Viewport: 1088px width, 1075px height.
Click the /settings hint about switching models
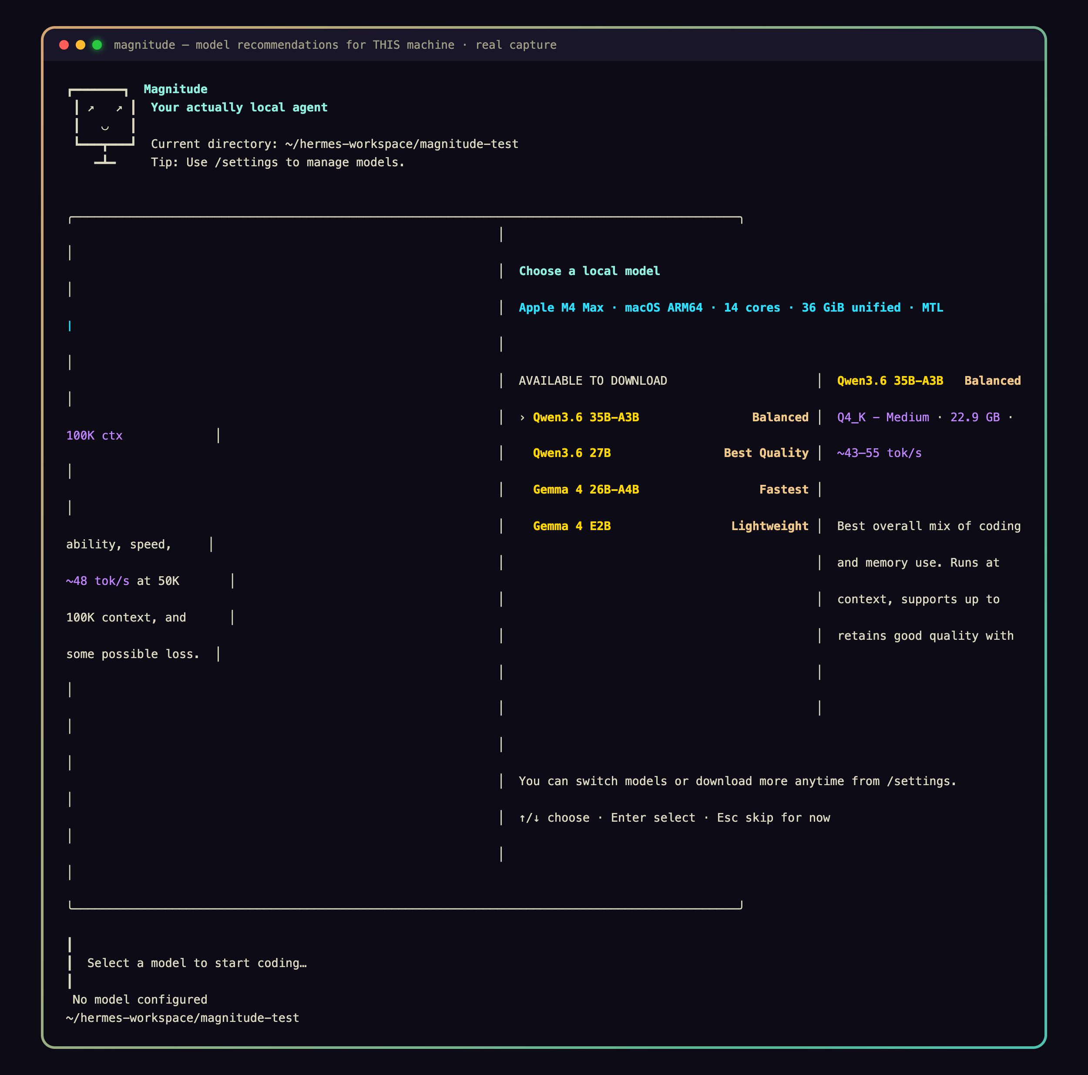737,781
